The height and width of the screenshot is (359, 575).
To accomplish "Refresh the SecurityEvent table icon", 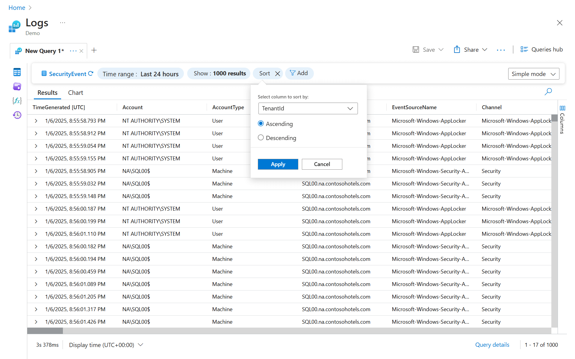I will (91, 74).
